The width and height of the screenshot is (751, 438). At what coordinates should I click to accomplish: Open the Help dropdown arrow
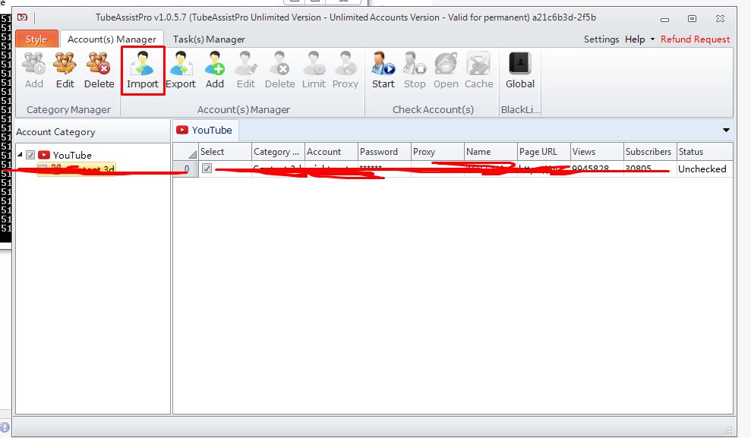[652, 39]
